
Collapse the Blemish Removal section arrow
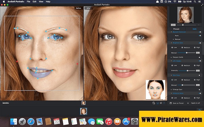(x=171, y=32)
